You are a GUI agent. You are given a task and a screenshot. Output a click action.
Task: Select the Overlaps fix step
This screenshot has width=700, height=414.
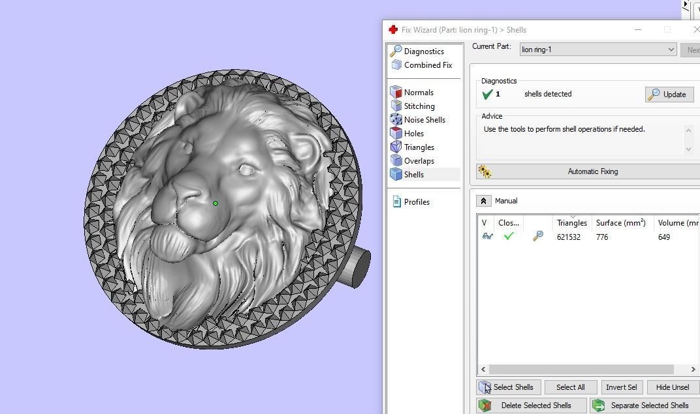coord(413,161)
